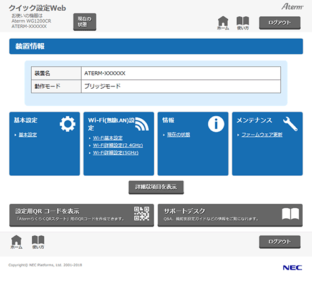
Task: Click the ATERM-XXXXXX value in the table
Action: [105, 73]
